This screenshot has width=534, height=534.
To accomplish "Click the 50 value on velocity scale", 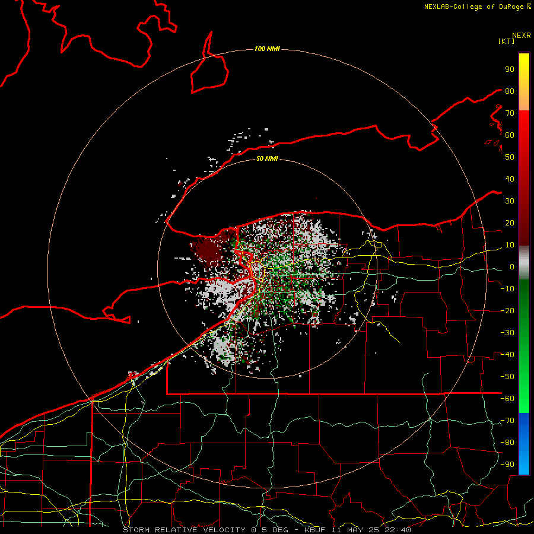I will point(510,157).
